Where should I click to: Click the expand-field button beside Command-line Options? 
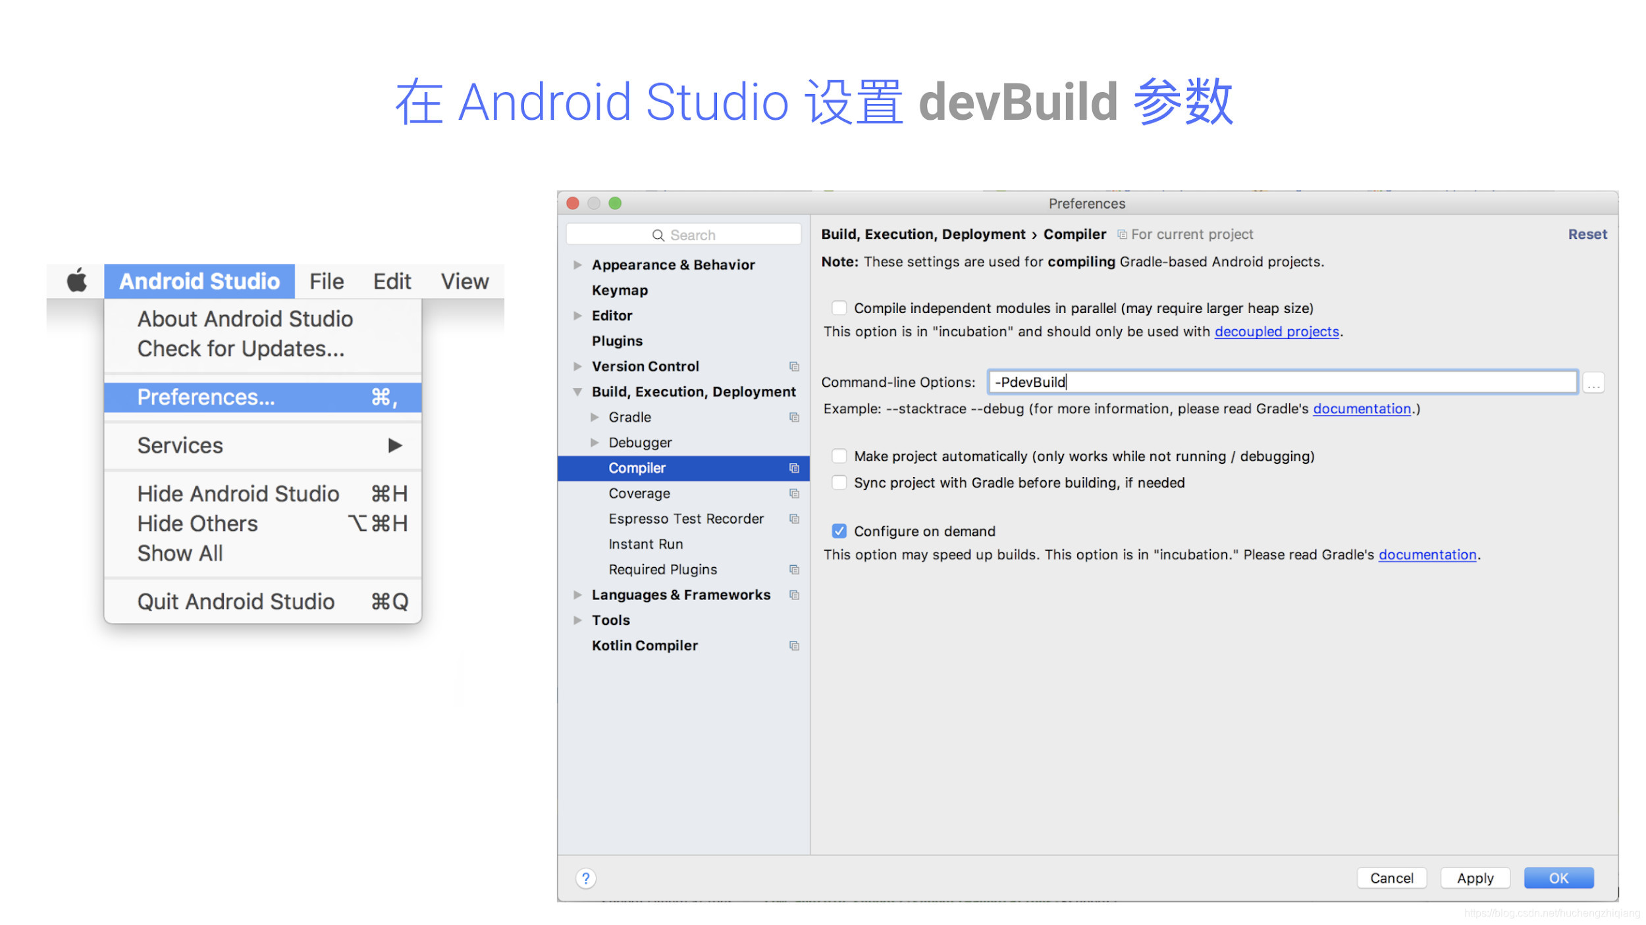[1593, 383]
